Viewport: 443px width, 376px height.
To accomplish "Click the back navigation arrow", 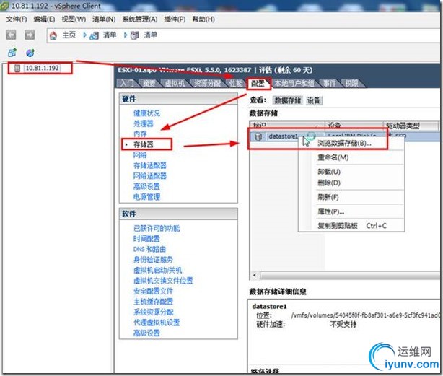I will [x=12, y=35].
